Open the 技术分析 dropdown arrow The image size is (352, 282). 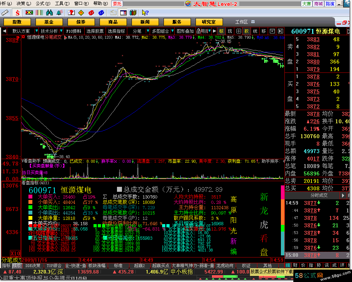click(x=61, y=31)
